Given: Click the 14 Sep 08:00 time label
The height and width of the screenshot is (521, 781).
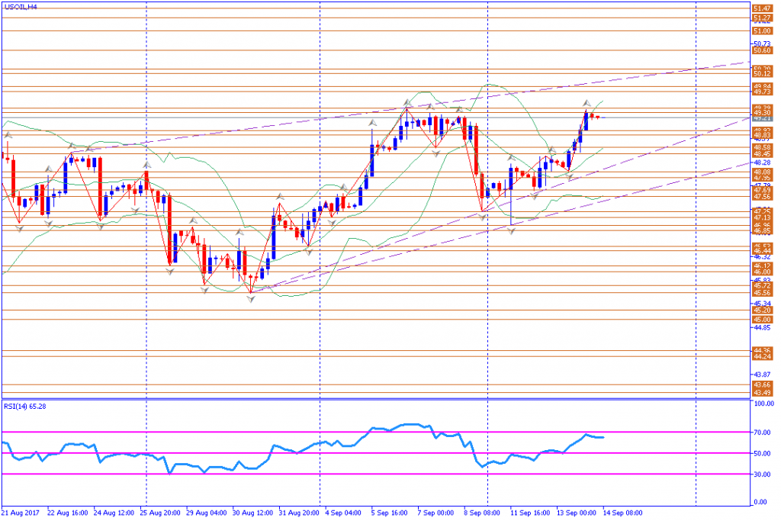Looking at the screenshot, I should tap(622, 513).
